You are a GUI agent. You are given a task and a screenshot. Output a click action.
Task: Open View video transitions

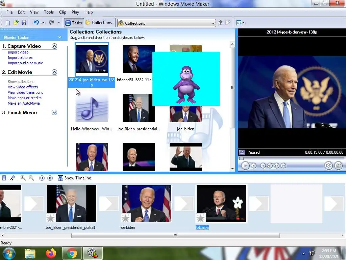coord(25,92)
